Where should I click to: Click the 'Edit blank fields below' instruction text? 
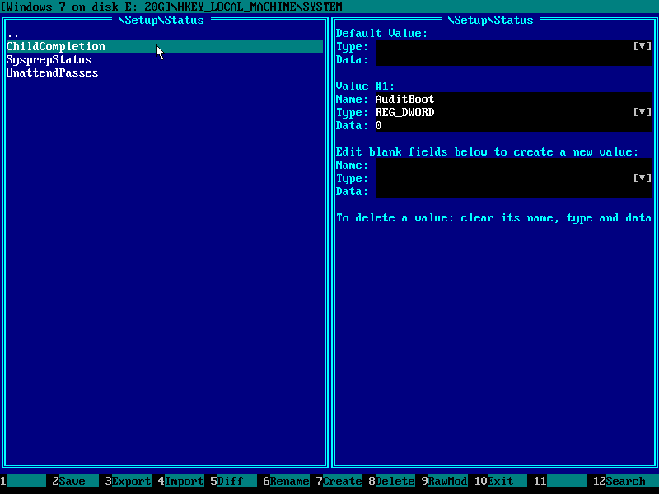click(x=487, y=151)
